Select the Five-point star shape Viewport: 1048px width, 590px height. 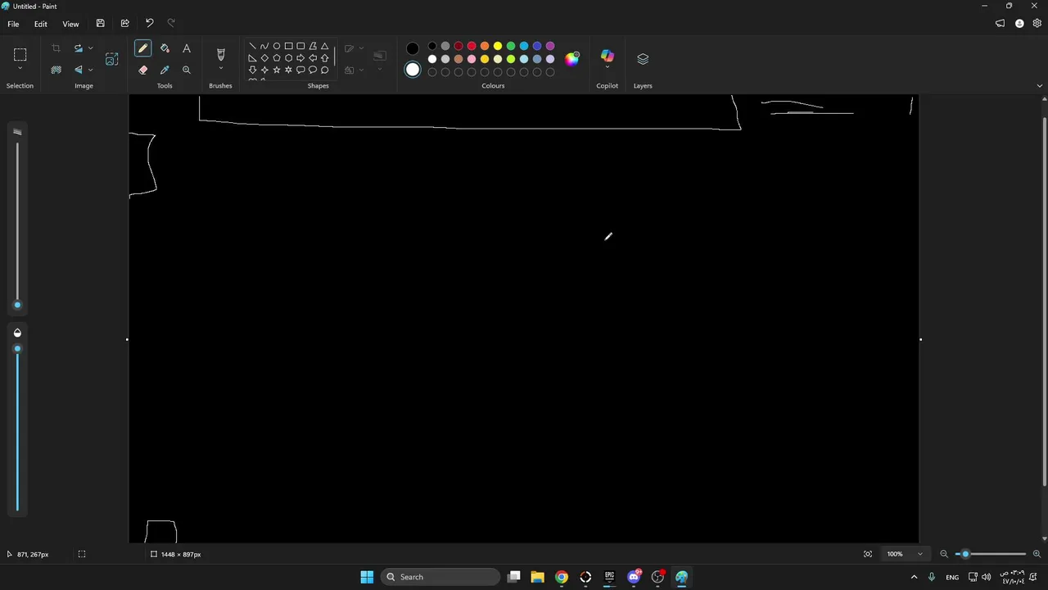[277, 70]
